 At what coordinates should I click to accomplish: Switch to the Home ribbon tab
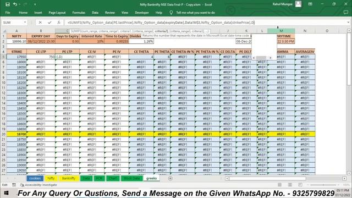coord(23,13)
